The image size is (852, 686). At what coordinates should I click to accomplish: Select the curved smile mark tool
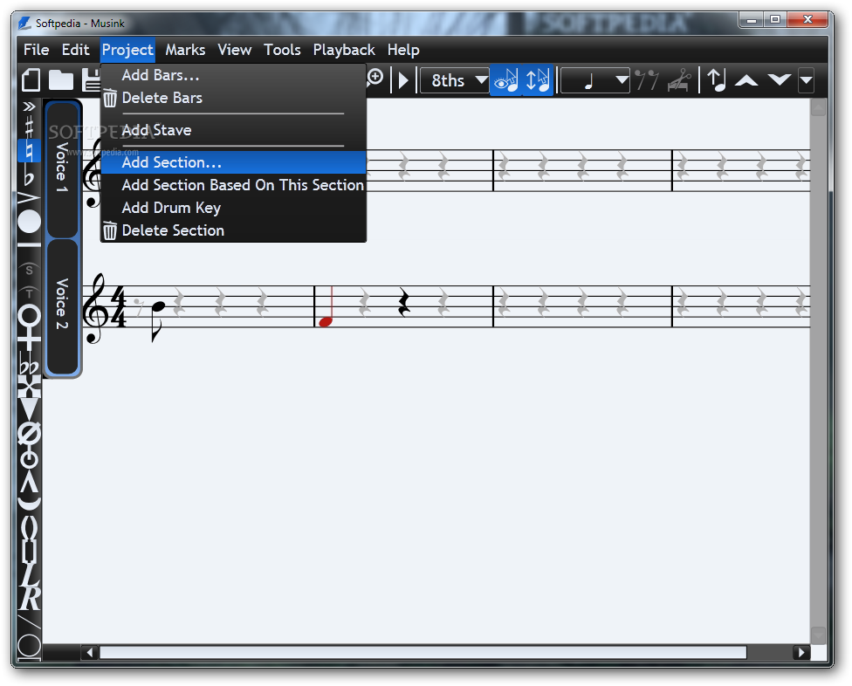(x=29, y=504)
